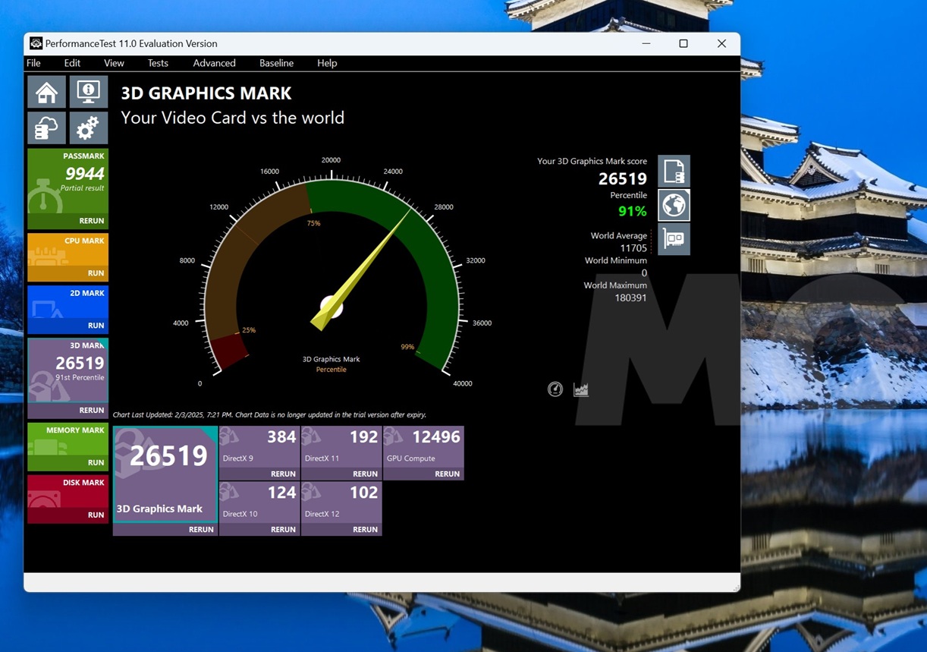The width and height of the screenshot is (927, 652).
Task: Open the Advanced menu
Action: pyautogui.click(x=214, y=63)
